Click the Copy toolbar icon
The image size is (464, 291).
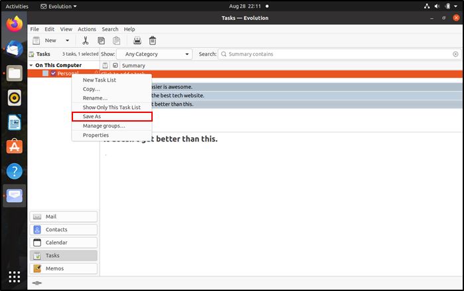101,41
